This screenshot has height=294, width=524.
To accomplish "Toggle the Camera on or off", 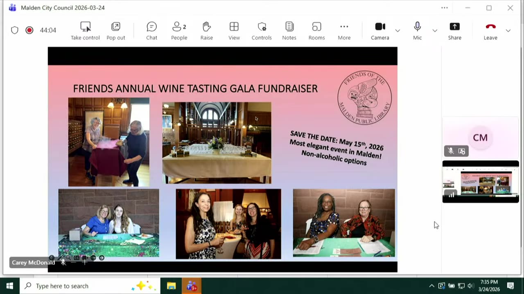I will coord(380,31).
